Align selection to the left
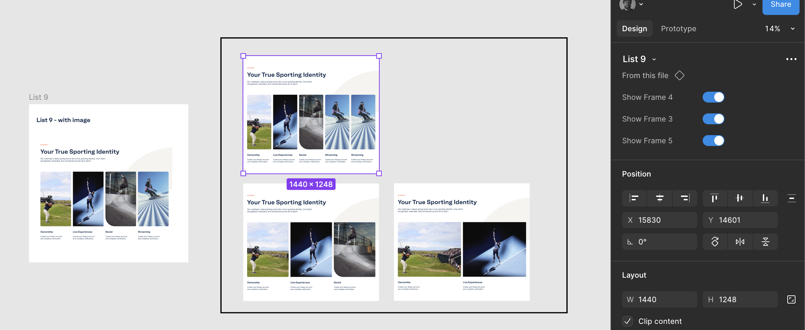Screen dimensions: 805x330 click(x=634, y=198)
